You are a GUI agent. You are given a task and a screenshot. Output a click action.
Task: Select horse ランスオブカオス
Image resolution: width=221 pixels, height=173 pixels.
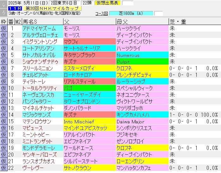43,161
